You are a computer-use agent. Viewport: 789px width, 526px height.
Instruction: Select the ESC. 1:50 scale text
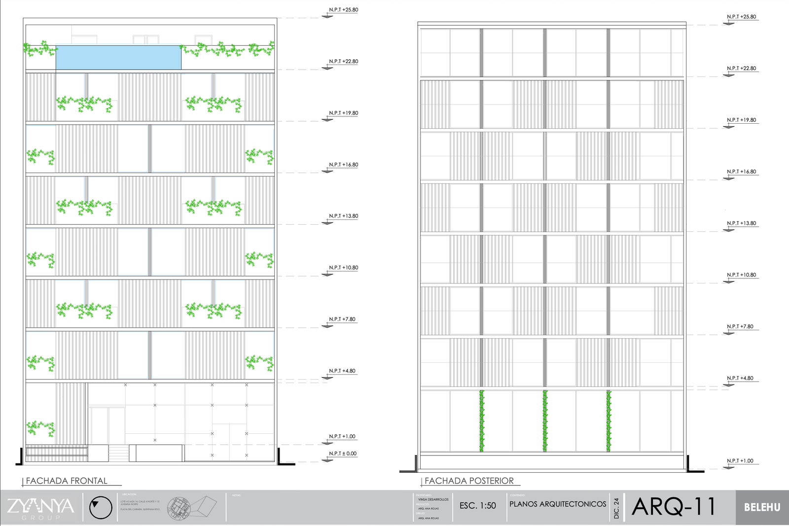click(x=477, y=506)
